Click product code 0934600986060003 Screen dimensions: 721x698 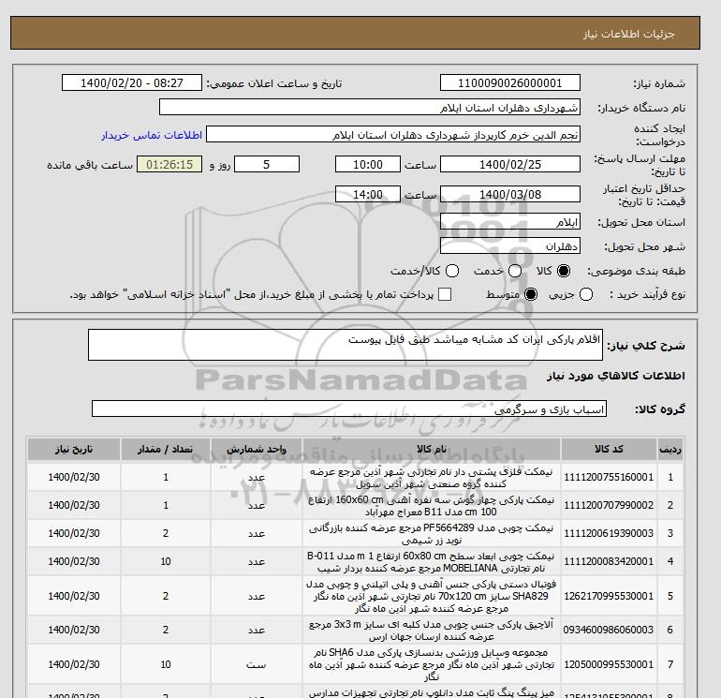(609, 630)
